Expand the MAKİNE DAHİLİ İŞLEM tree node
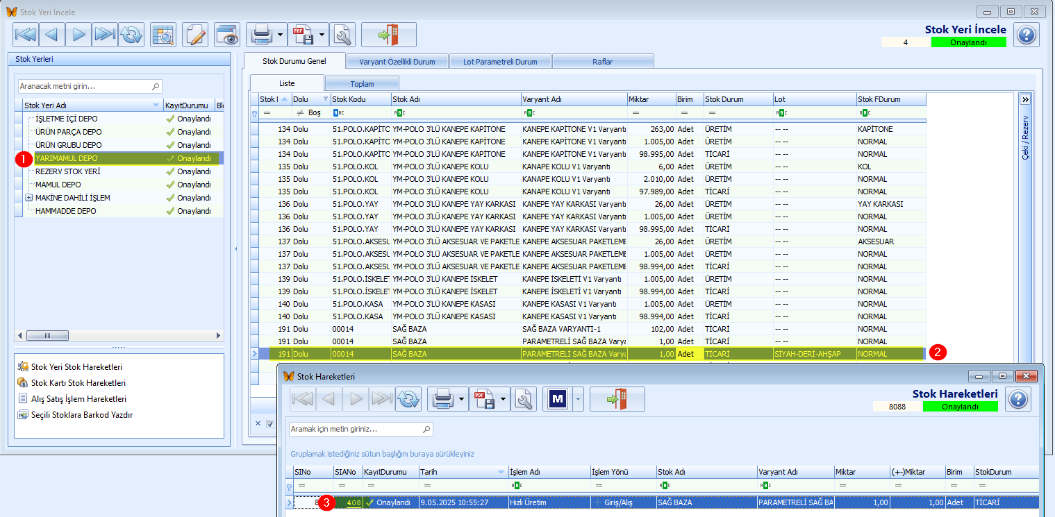The width and height of the screenshot is (1055, 517). (28, 198)
